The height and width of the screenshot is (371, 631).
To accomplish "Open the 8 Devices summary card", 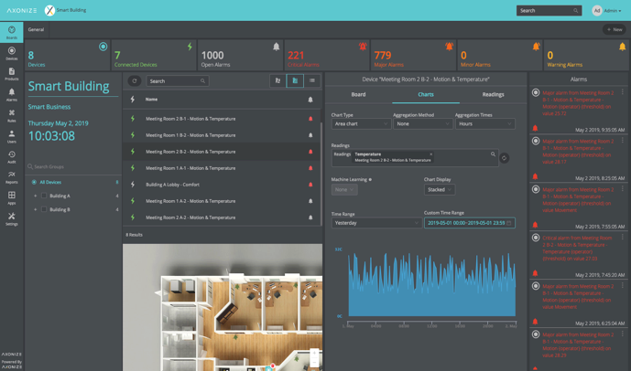I will pyautogui.click(x=67, y=55).
